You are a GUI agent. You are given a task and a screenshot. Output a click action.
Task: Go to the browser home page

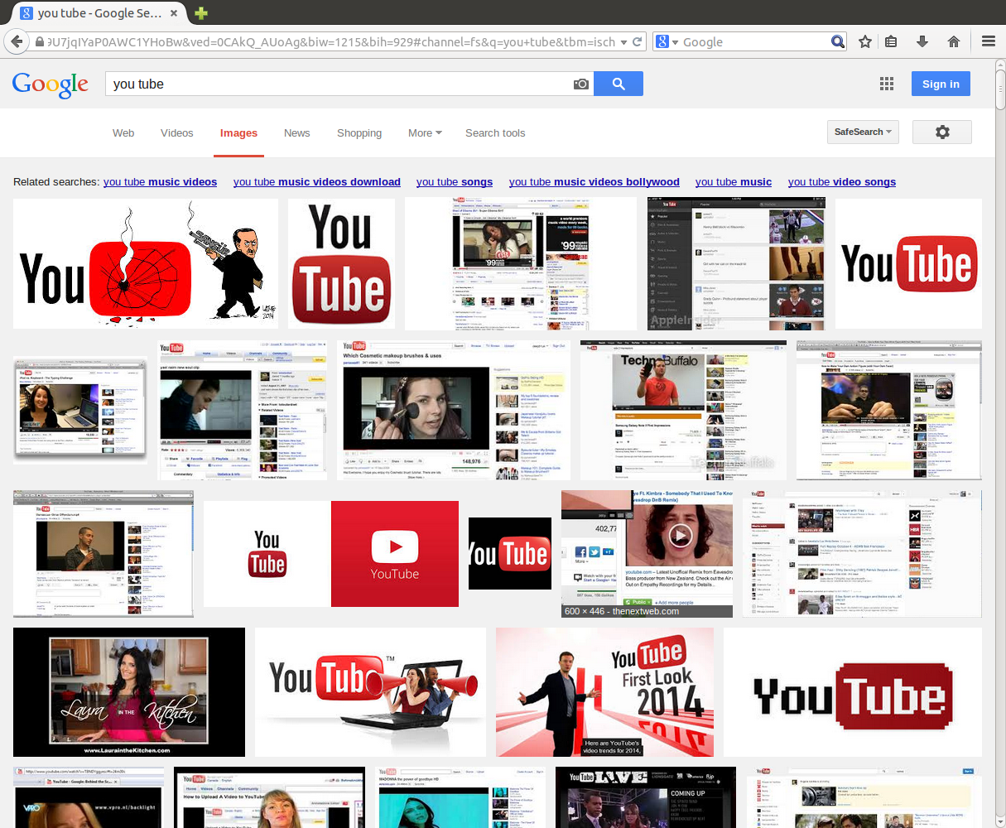[x=954, y=41]
